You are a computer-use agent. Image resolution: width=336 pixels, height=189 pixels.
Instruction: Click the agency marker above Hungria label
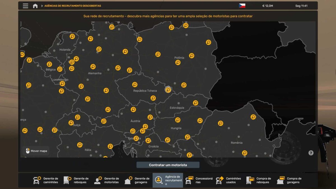point(178,120)
